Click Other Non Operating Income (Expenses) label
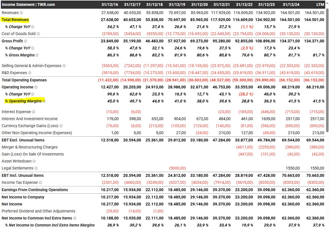 click(37, 133)
